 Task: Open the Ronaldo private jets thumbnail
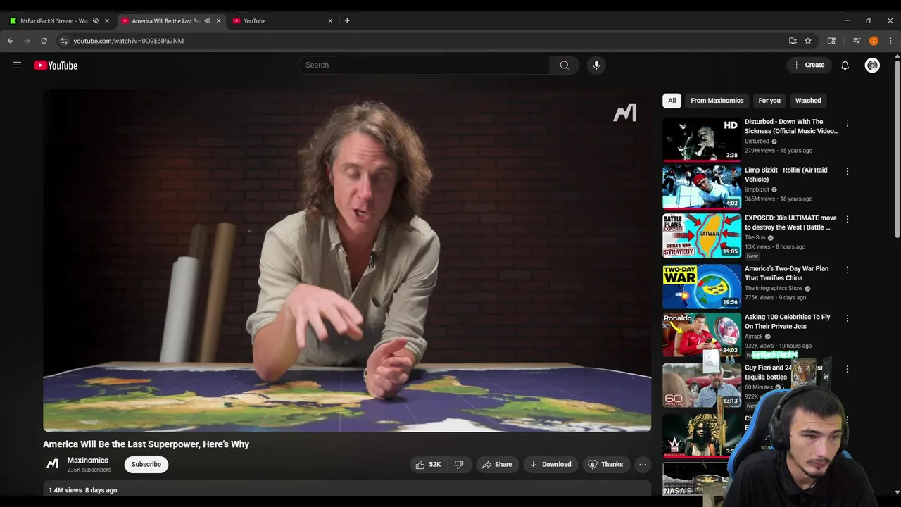pyautogui.click(x=702, y=334)
